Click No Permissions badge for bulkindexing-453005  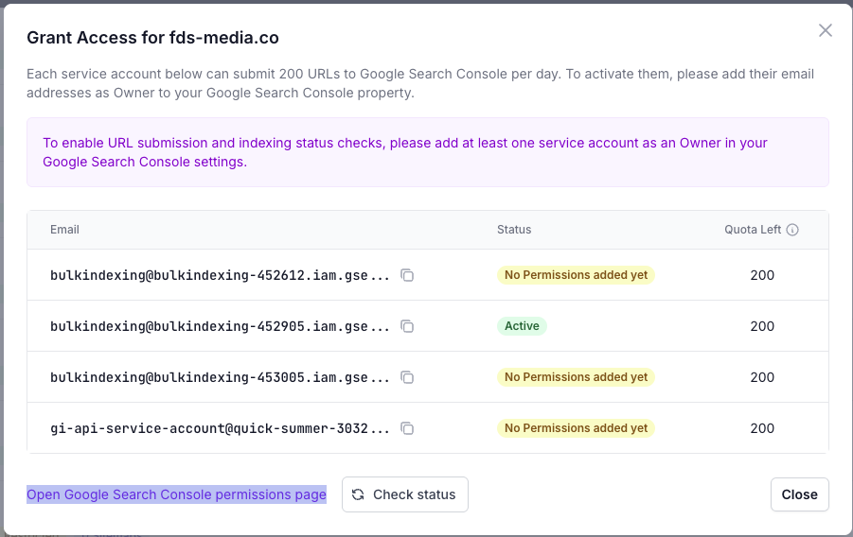click(576, 377)
